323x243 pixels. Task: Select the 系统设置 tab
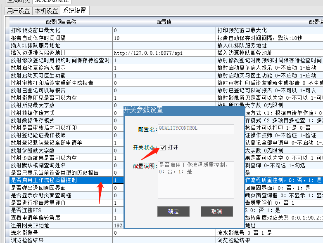tap(74, 11)
